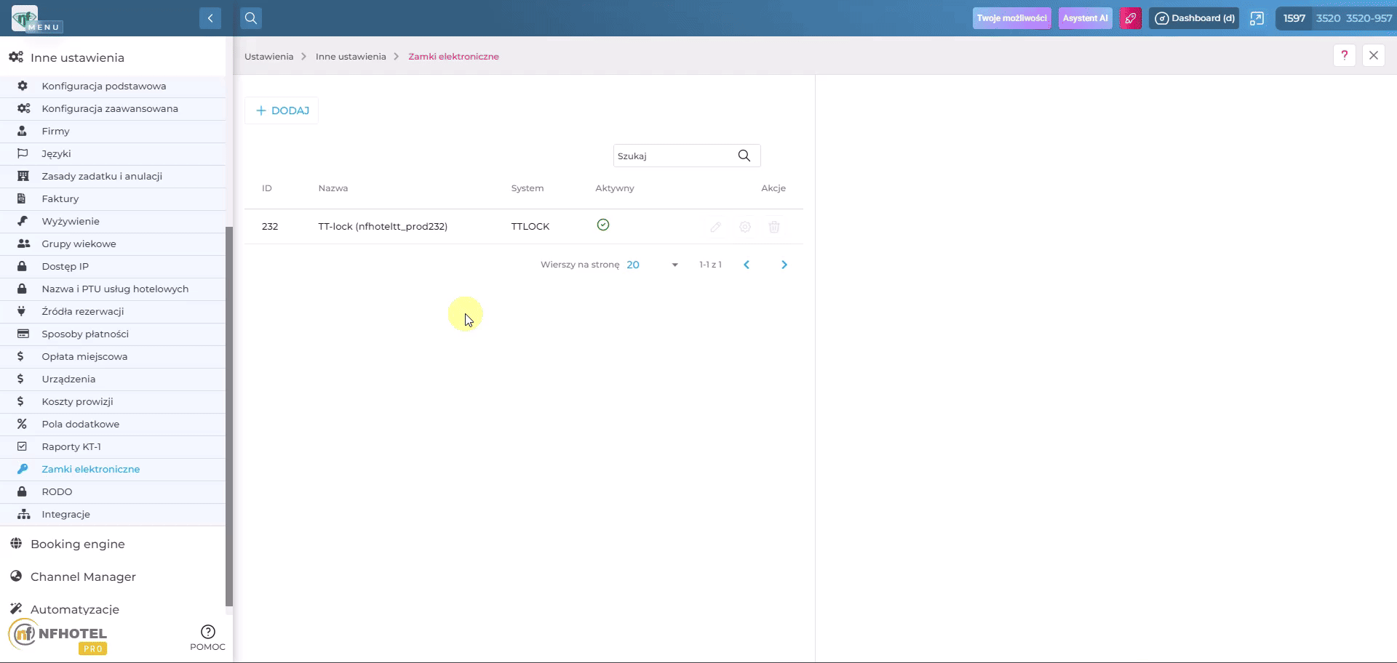
Task: Click Zamki elektroniczne breadcrumb
Action: 453,57
